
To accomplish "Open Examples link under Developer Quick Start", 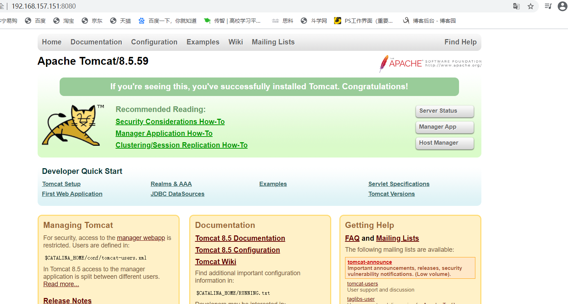I will pyautogui.click(x=273, y=184).
